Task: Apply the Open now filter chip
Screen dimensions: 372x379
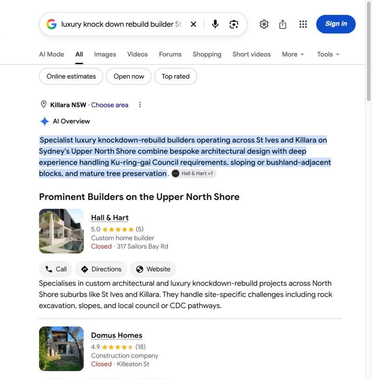Action: click(x=129, y=76)
